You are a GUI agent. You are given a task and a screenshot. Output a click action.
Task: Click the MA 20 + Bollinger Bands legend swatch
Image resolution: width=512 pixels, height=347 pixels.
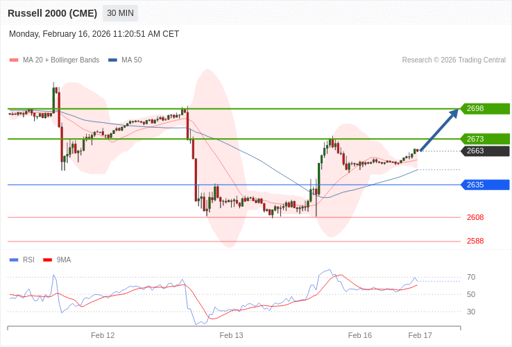pyautogui.click(x=14, y=60)
